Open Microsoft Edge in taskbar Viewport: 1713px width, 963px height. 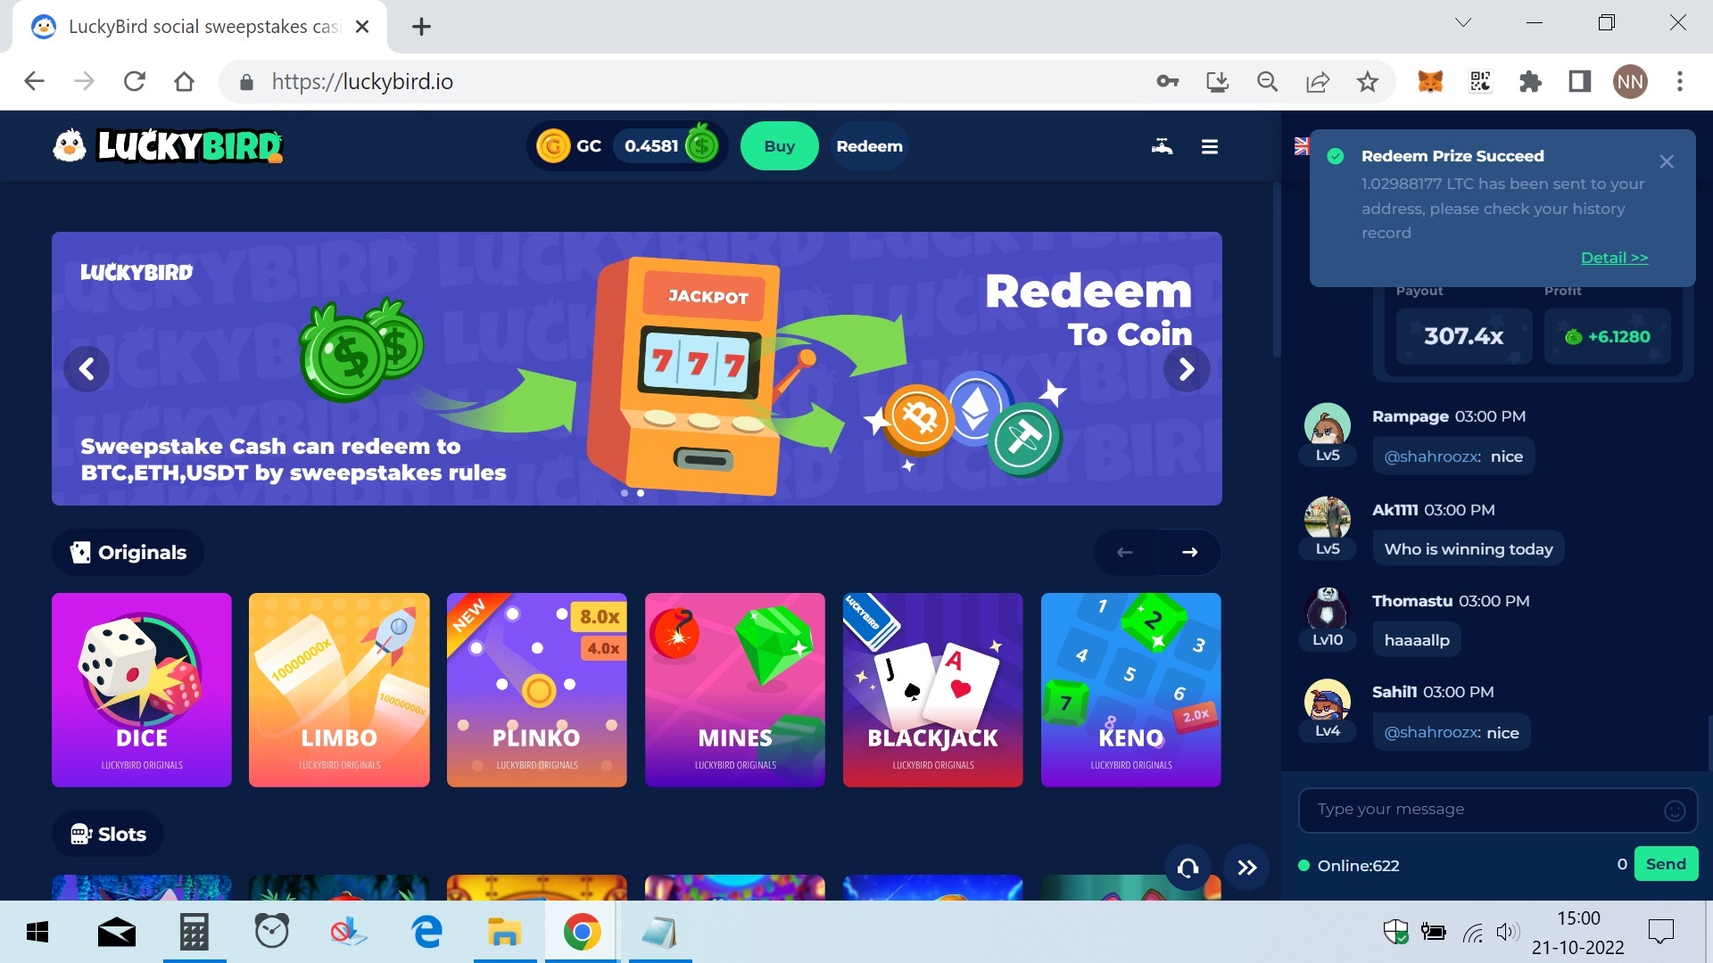[426, 933]
